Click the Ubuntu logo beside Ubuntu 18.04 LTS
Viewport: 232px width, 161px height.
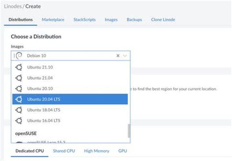click(x=19, y=110)
